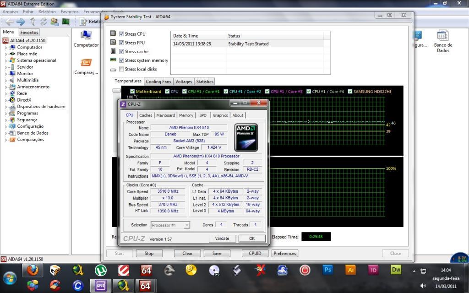Open the large Banco de Dados icon in content pane
This screenshot has width=469, height=293.
(x=443, y=41)
